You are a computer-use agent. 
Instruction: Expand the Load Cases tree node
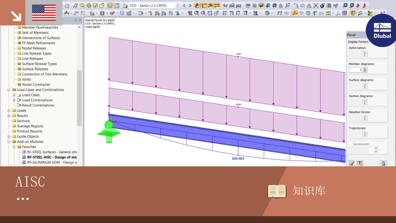click(x=14, y=95)
